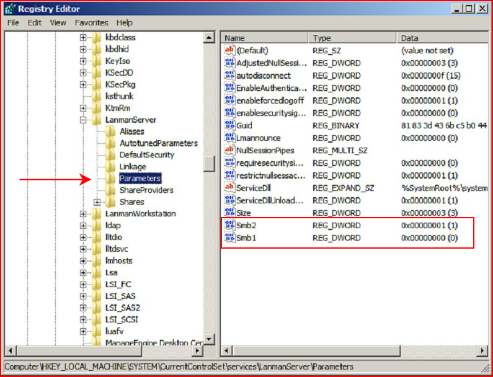Click values pane horizontal scroll right arrow
The width and height of the screenshot is (493, 377).
click(x=483, y=350)
